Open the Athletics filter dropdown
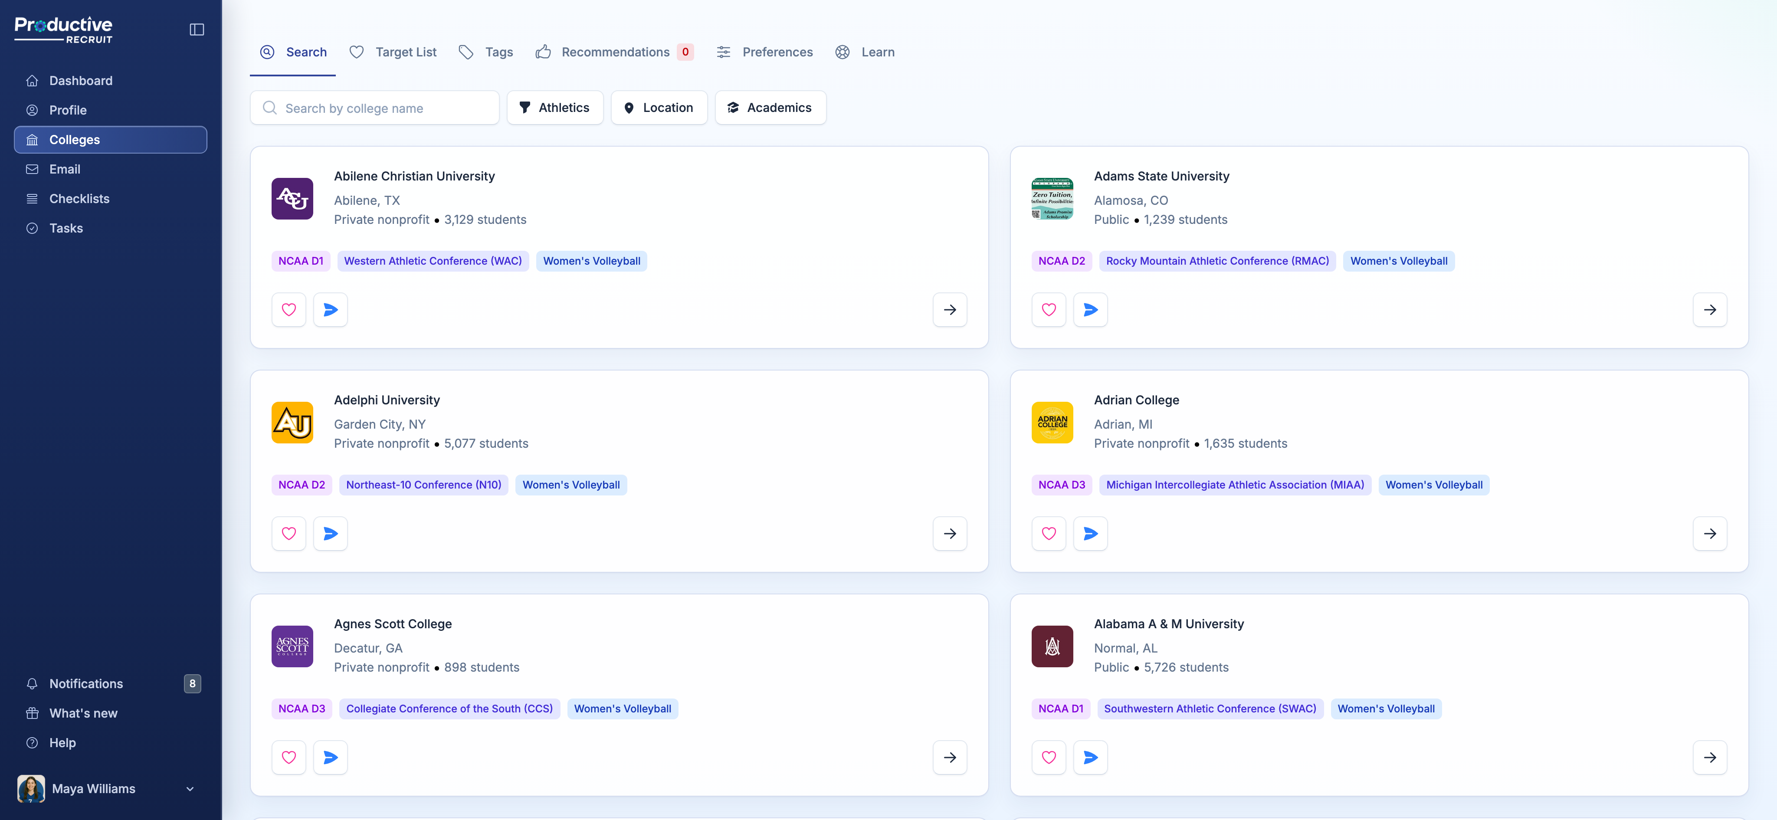Screen dimensions: 1777x820 click(554, 108)
